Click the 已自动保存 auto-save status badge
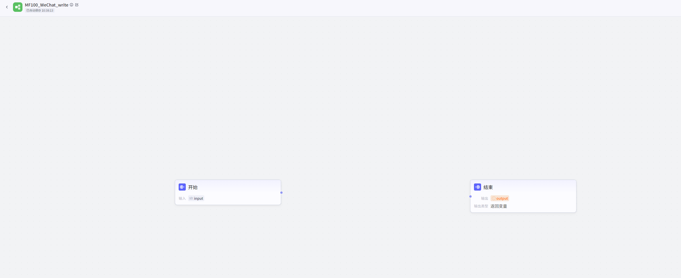Viewport: 681px width, 278px height. (x=40, y=11)
